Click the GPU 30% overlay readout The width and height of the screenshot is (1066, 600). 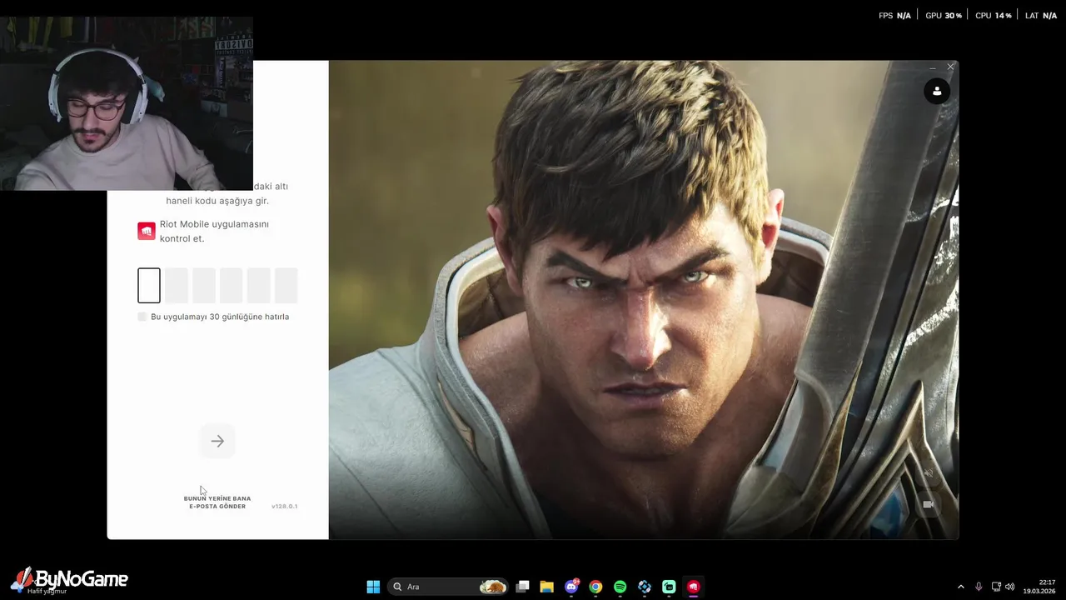click(x=944, y=16)
